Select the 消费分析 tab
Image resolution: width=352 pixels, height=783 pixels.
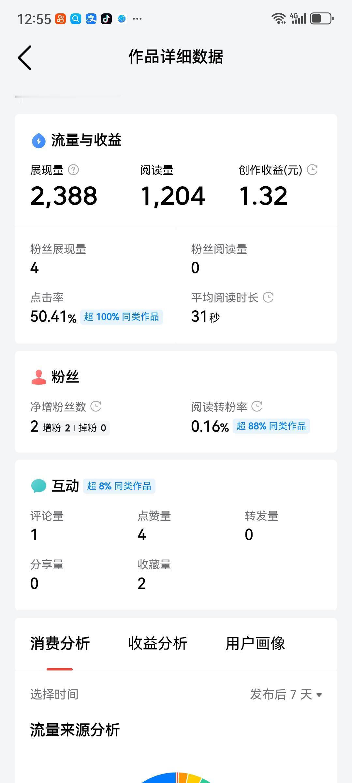coord(60,643)
